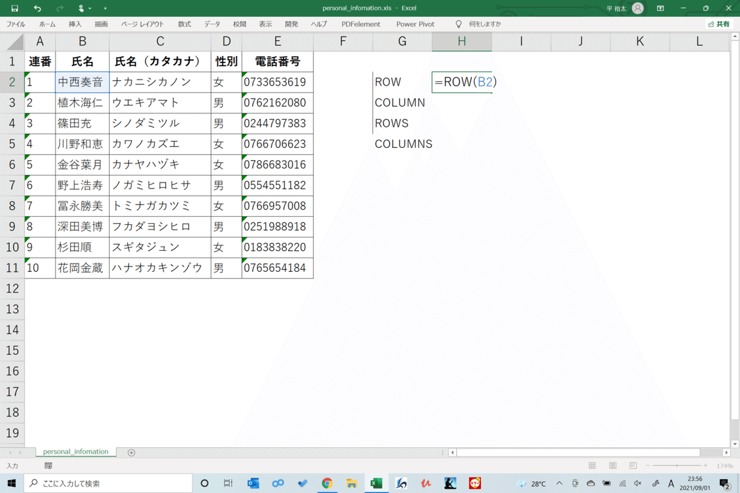The height and width of the screenshot is (493, 740).
Task: Click cell with ウエキアマト
Action: 160,103
